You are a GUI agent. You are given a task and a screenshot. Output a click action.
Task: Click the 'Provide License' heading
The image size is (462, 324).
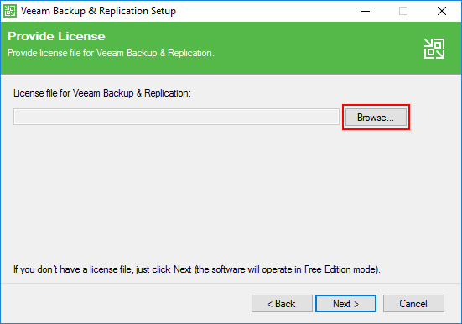(x=56, y=36)
